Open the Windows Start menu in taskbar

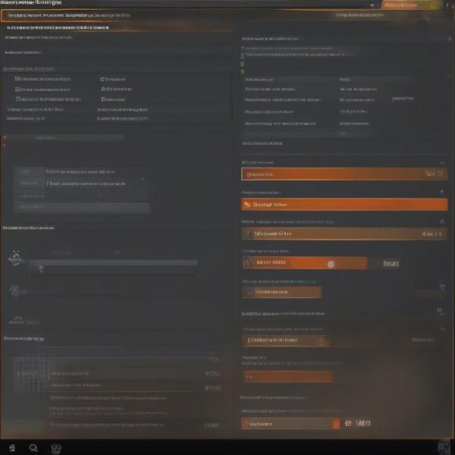point(12,448)
